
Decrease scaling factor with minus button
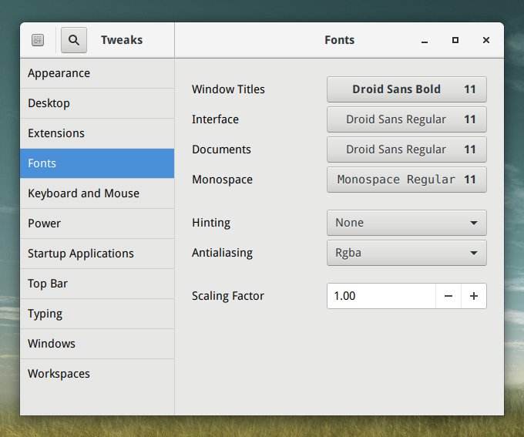point(448,296)
